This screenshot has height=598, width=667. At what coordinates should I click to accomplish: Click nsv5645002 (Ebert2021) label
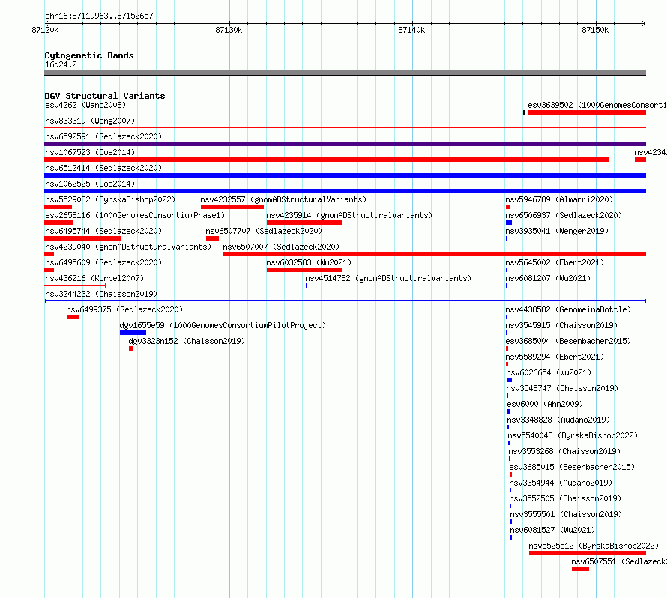[x=555, y=262]
